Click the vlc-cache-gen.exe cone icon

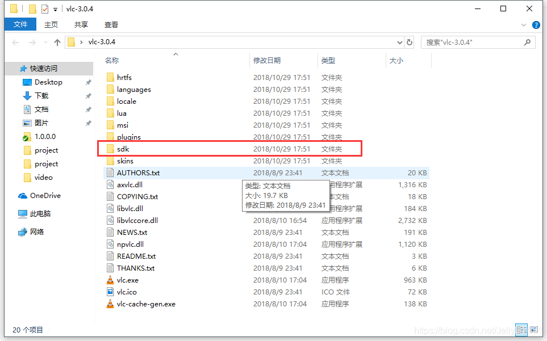coord(110,304)
